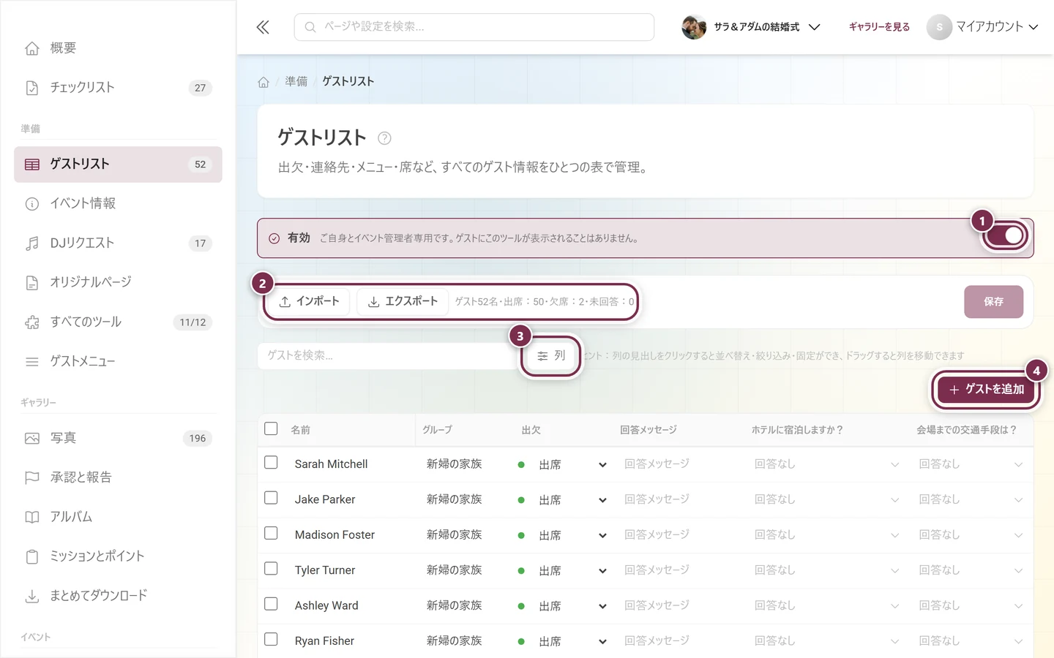Click the エクスポート button

tap(403, 301)
